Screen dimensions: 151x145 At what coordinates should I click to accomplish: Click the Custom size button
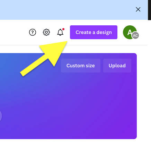81,66
